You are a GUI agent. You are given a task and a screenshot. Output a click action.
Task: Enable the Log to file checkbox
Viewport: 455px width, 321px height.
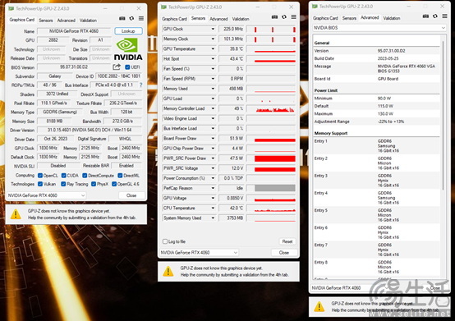tap(165, 241)
